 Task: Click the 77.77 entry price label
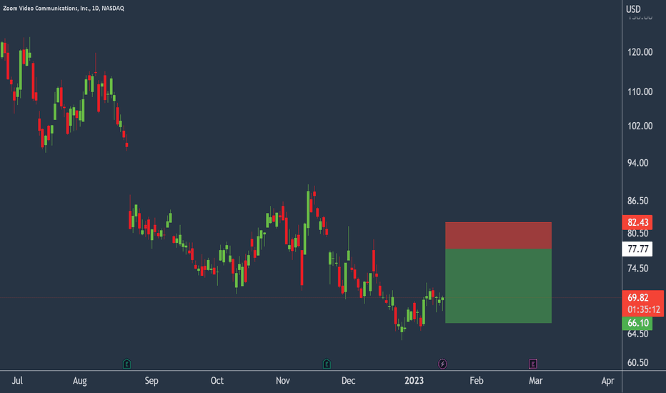click(x=637, y=249)
